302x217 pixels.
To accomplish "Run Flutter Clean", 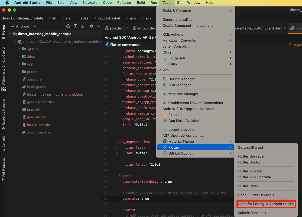I will (248, 186).
